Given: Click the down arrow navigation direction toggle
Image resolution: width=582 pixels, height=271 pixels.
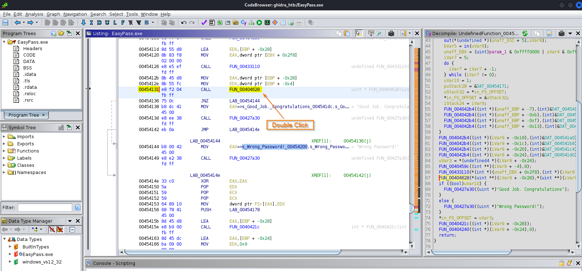Looking at the screenshot, I should pos(84,23).
